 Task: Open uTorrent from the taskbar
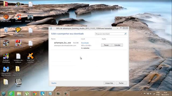click(27, 94)
